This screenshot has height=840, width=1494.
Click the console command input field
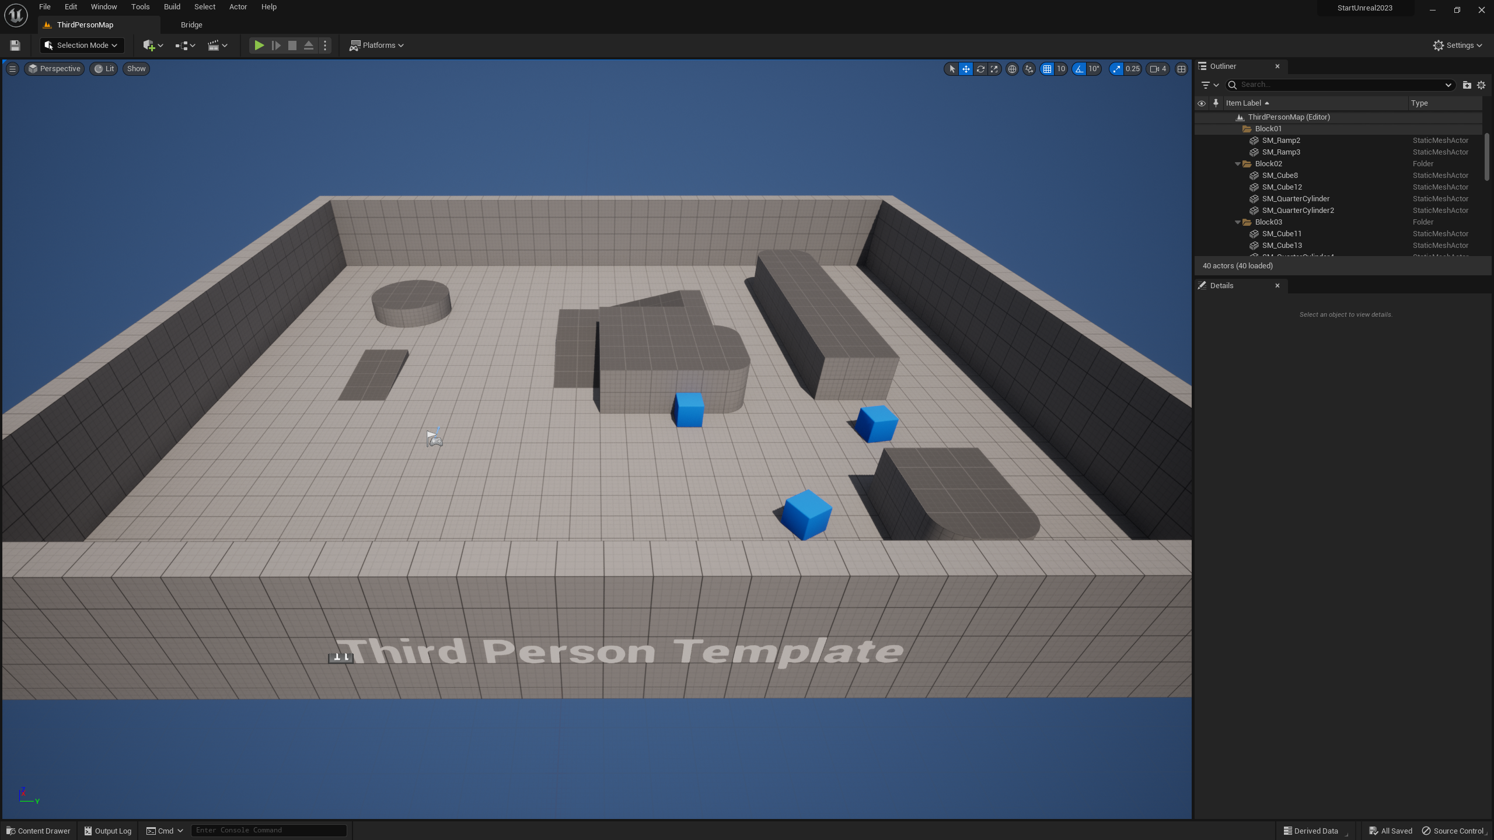click(268, 830)
